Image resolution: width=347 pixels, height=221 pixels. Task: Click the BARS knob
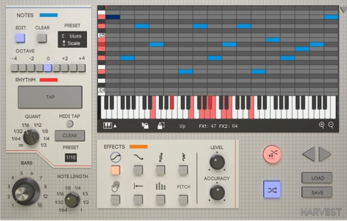click(26, 192)
